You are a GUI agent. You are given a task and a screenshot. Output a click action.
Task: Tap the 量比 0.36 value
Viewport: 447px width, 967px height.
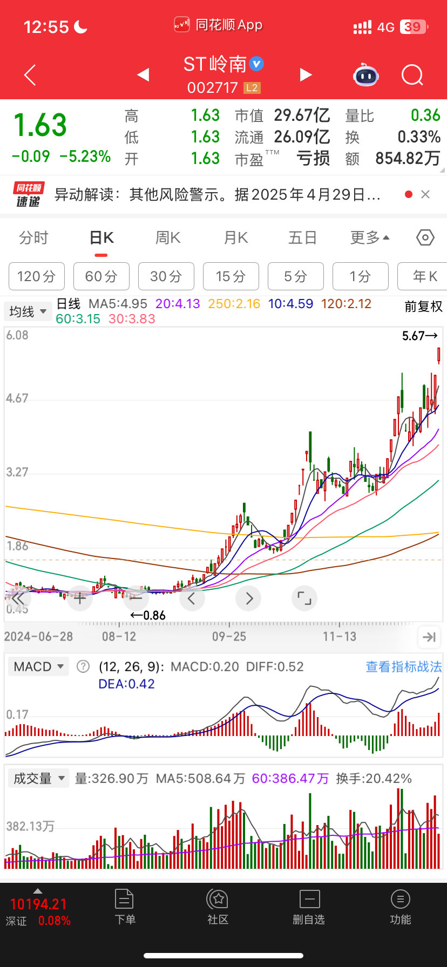pyautogui.click(x=393, y=115)
